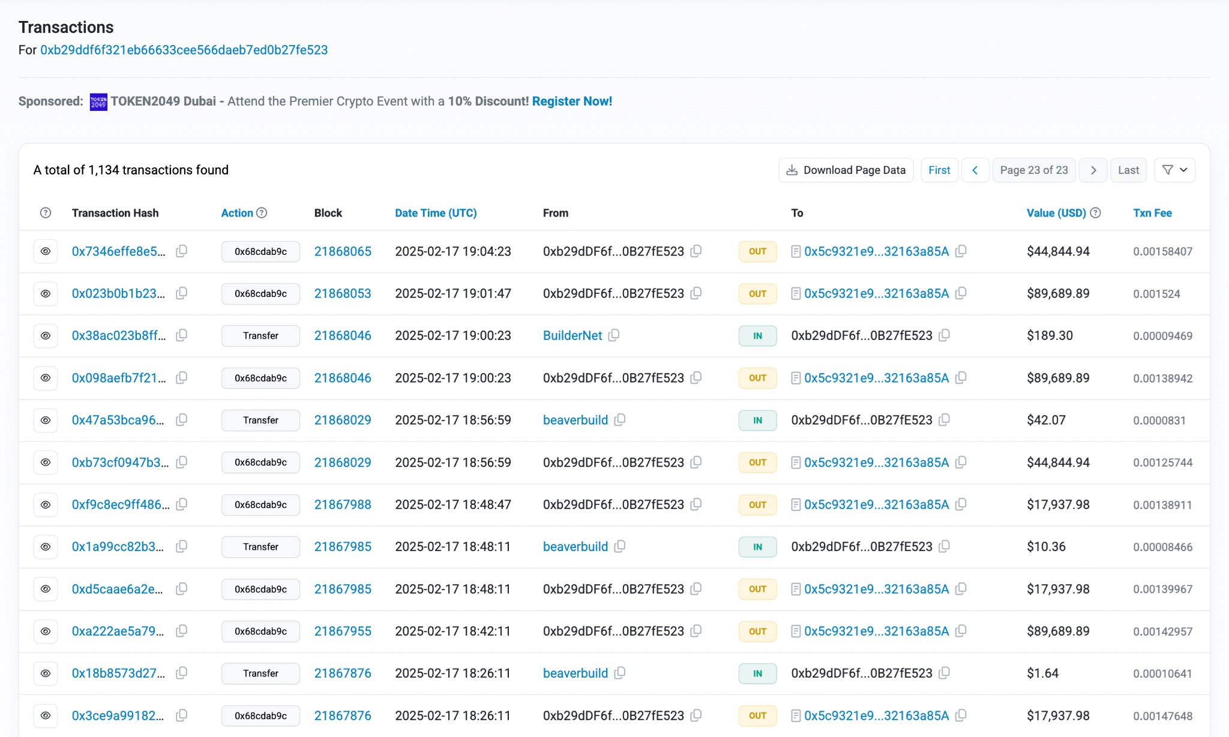Copy transaction hash 0xd5caae6a2e
The width and height of the screenshot is (1229, 737).
181,589
